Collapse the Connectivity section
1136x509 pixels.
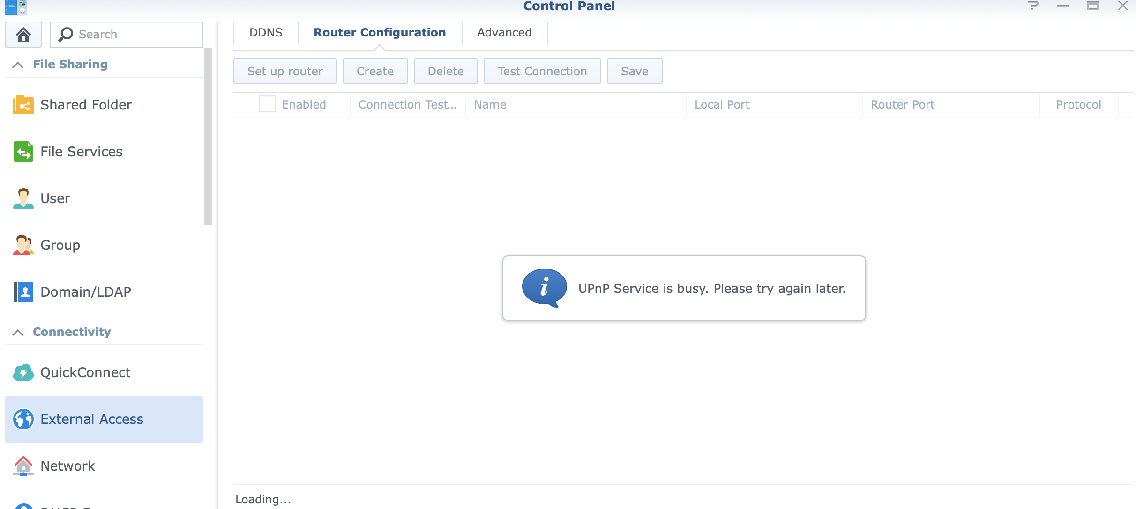(x=18, y=332)
